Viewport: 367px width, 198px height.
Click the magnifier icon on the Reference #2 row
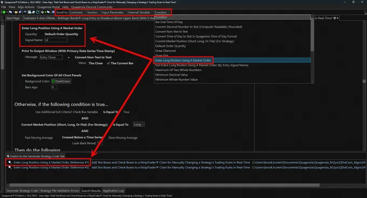point(10,168)
